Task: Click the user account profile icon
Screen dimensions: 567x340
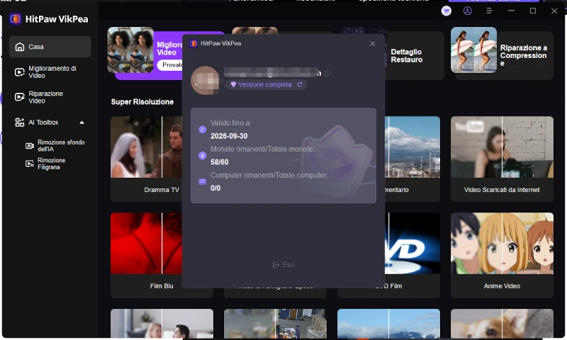Action: [x=467, y=11]
